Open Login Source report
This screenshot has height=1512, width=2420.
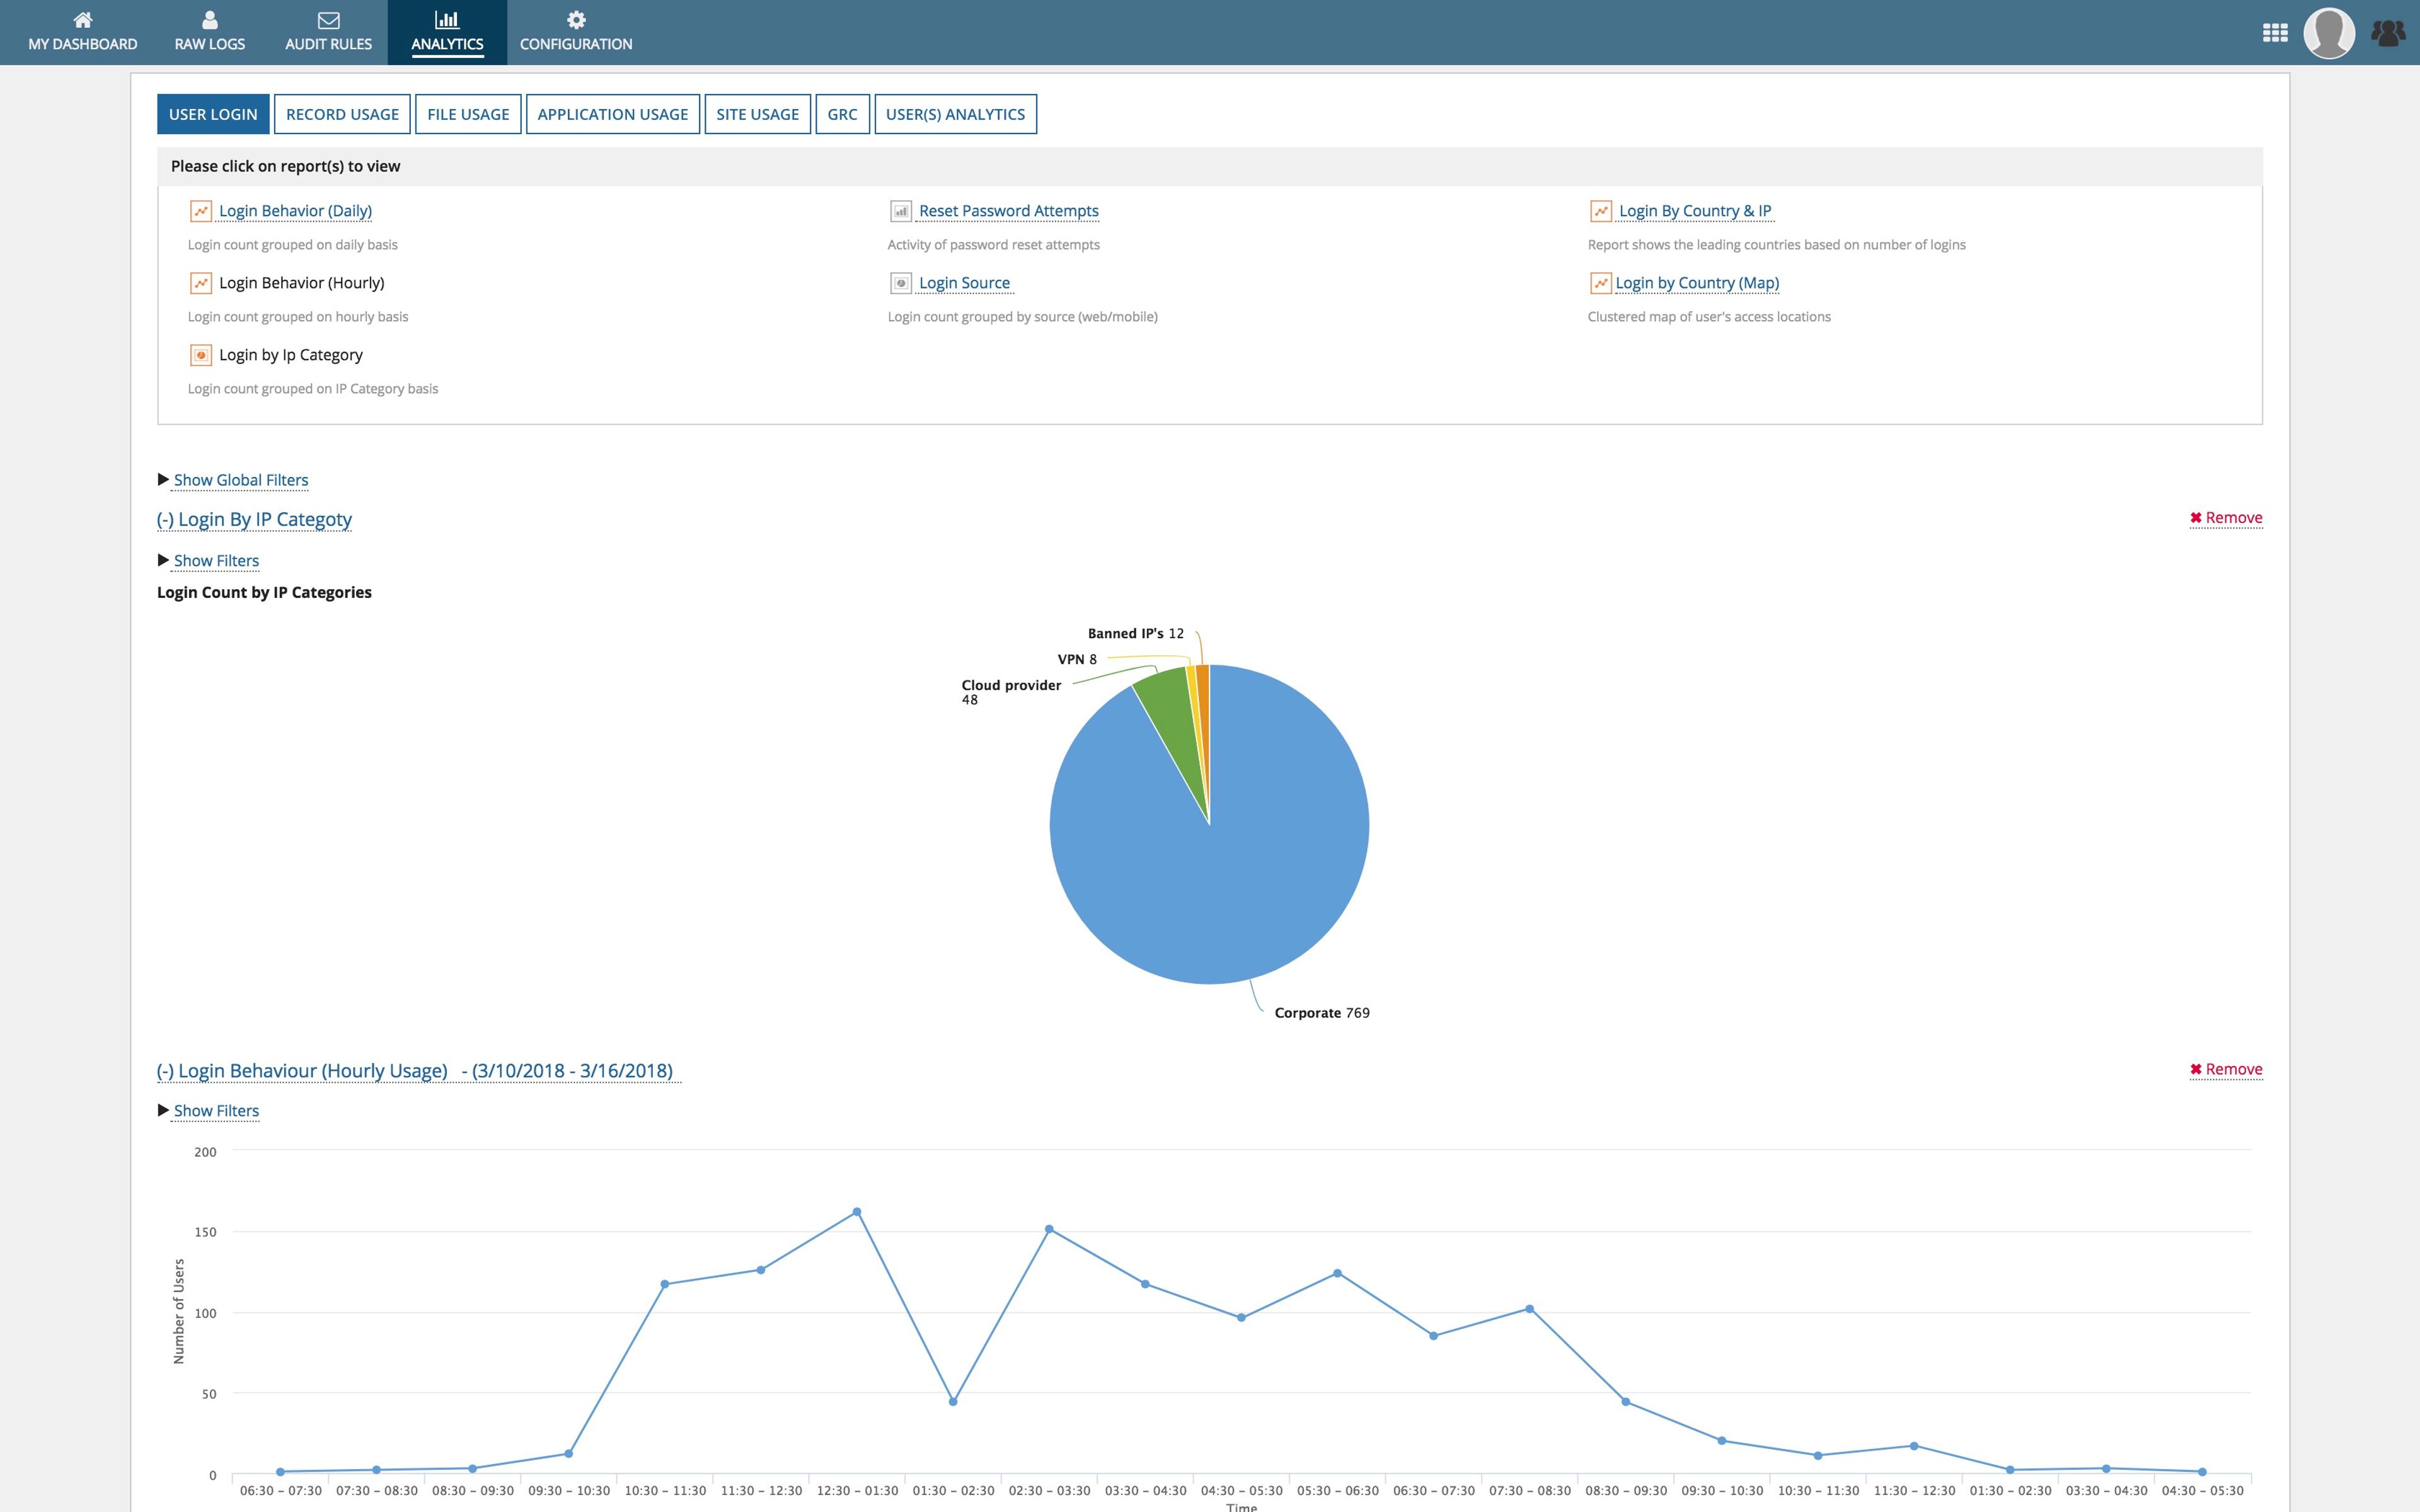click(x=964, y=283)
